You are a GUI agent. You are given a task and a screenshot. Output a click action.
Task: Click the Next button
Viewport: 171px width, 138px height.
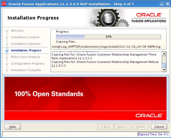122,127
